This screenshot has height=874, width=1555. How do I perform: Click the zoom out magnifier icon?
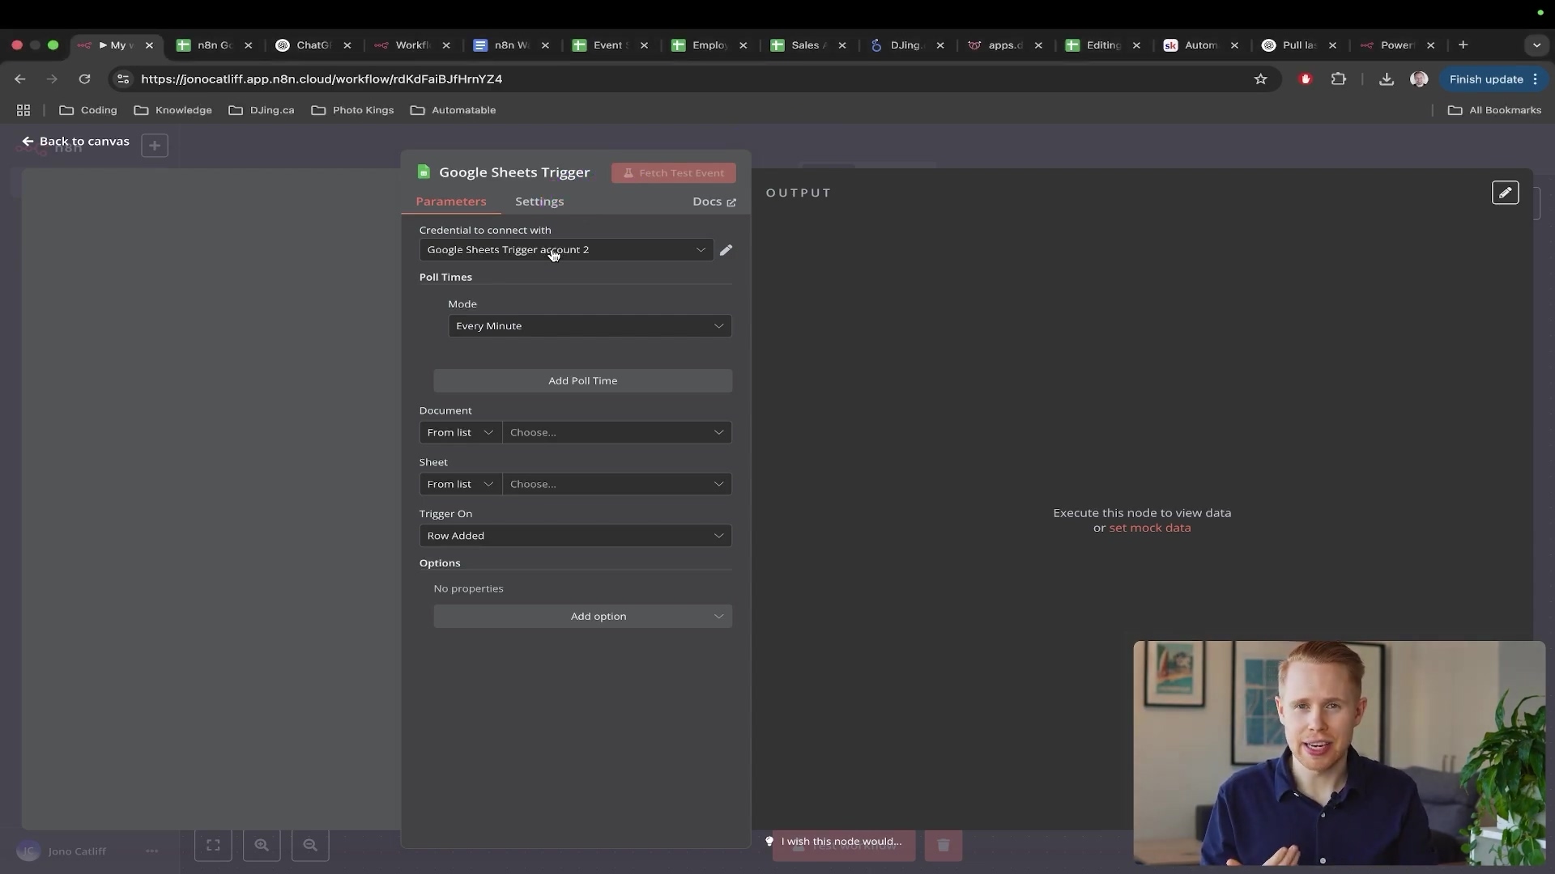[x=310, y=845]
